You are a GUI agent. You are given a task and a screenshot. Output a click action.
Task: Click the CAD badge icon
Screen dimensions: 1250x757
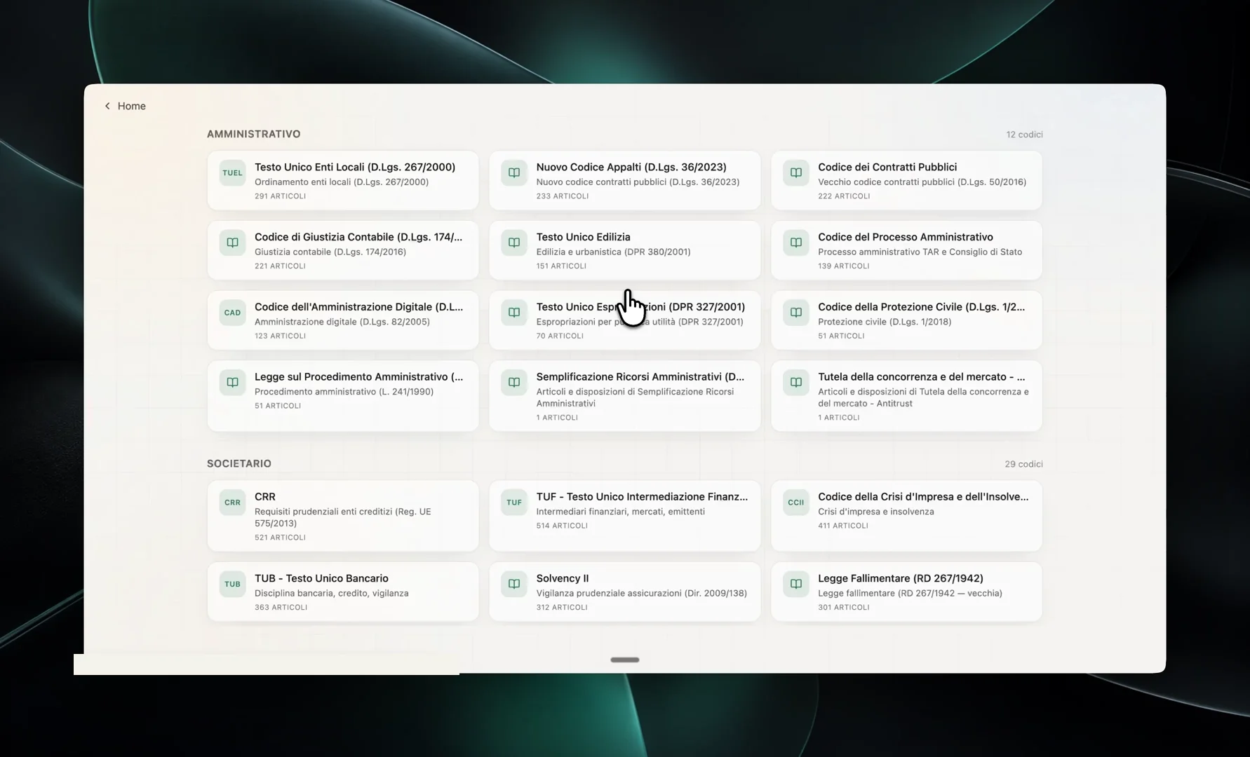[x=232, y=313]
